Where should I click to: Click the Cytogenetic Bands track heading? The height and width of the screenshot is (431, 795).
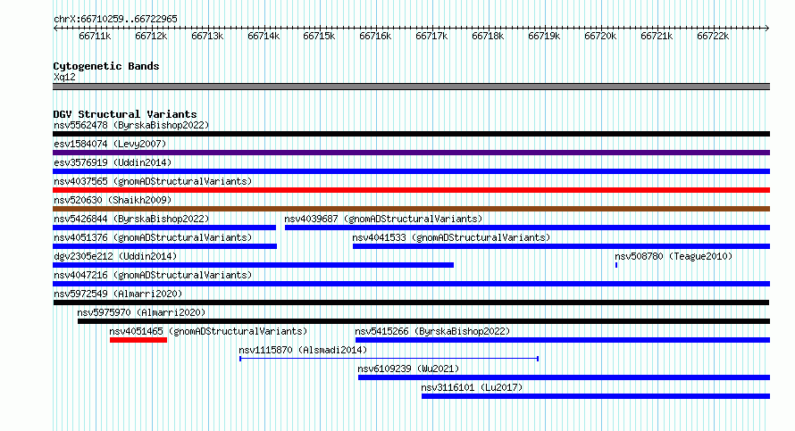pyautogui.click(x=106, y=66)
